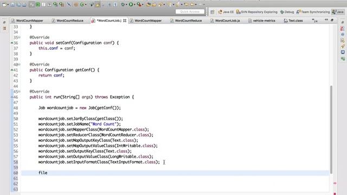The image size is (347, 195).
Task: Click the Restore icon on right sidebar
Action: (343, 23)
